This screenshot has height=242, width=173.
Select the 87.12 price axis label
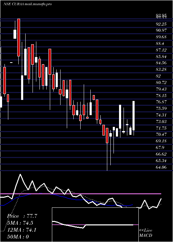tap(161, 50)
